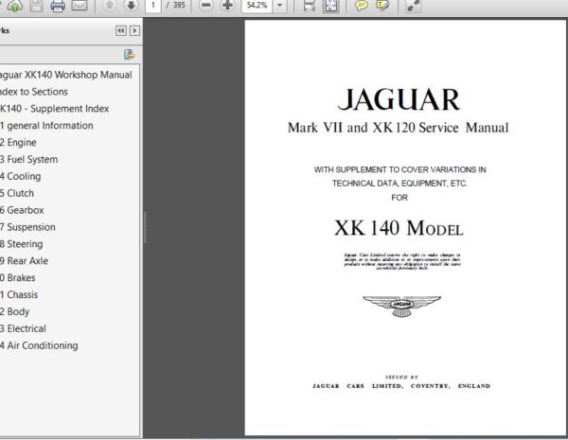568x440 pixels.
Task: Select the Steering bookmark
Action: pos(22,244)
